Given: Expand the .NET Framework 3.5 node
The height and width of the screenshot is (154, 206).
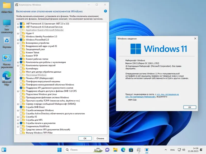Looking at the screenshot, I should pos(18,24).
